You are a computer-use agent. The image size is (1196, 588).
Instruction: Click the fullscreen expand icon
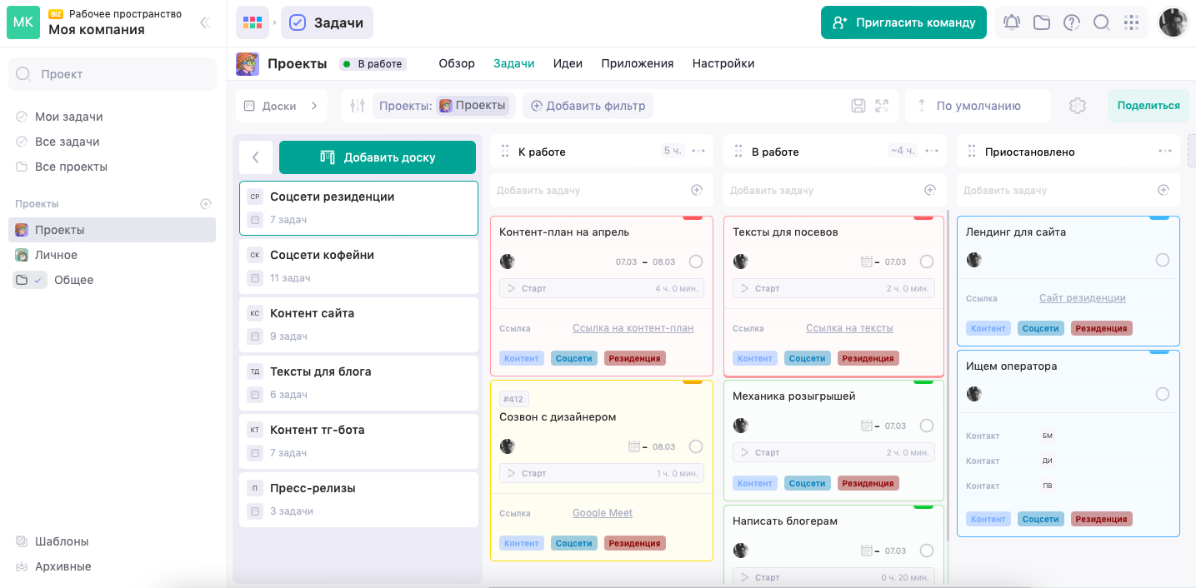[x=882, y=106]
